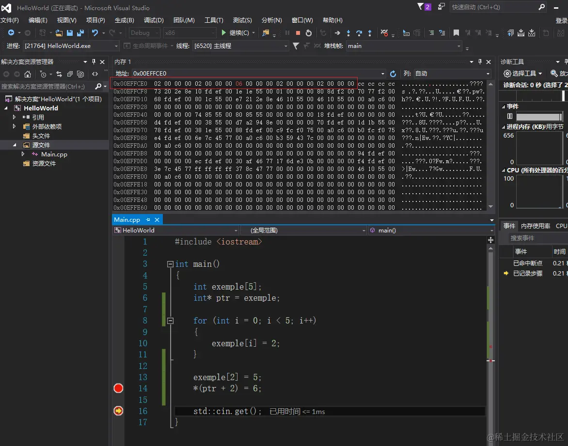Click the notifications flag icon
Screen dimensions: 568x446
pyautogui.click(x=421, y=7)
